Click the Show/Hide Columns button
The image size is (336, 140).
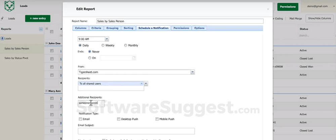coord(319,18)
